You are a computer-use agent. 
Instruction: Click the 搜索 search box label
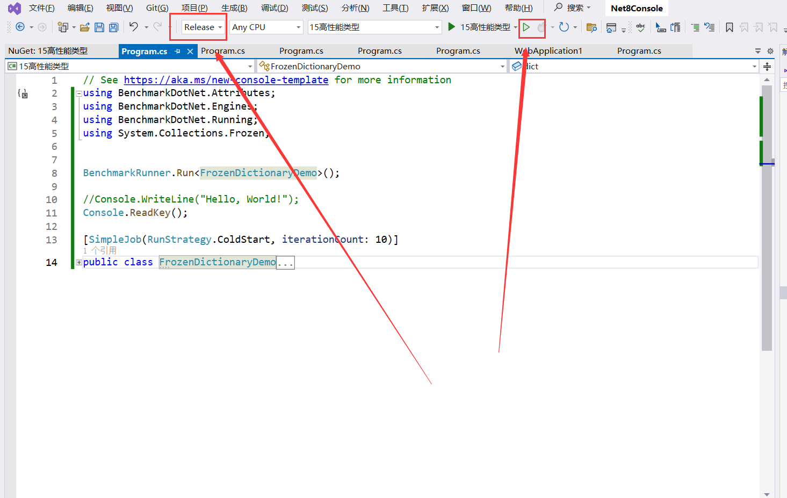(575, 8)
